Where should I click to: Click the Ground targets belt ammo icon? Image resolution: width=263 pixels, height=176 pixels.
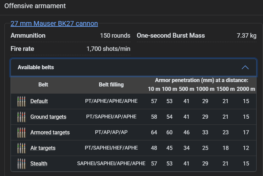(21, 117)
